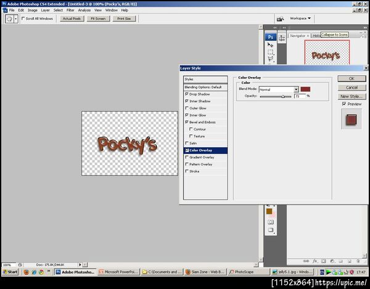The image size is (370, 289).
Task: Select the Move tool in toolbox
Action: tap(271, 45)
